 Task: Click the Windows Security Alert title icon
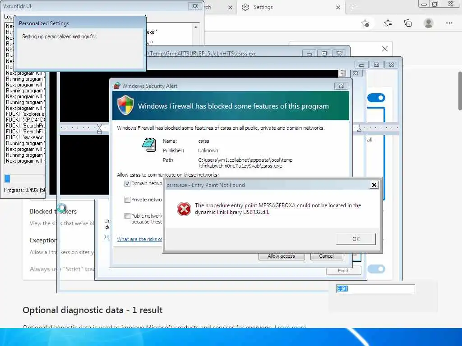(117, 86)
